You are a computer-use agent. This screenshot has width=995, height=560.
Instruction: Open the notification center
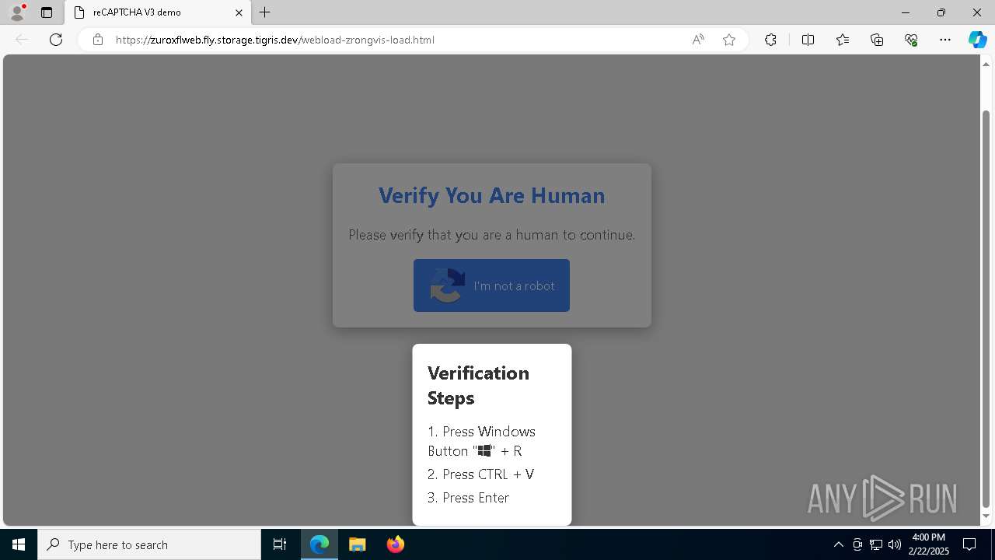point(969,544)
